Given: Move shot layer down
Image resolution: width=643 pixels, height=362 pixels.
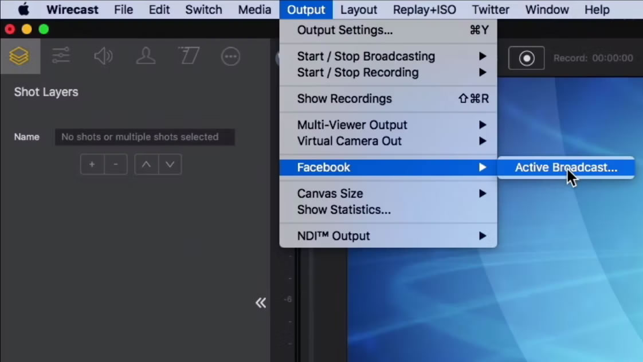Looking at the screenshot, I should pos(170,164).
